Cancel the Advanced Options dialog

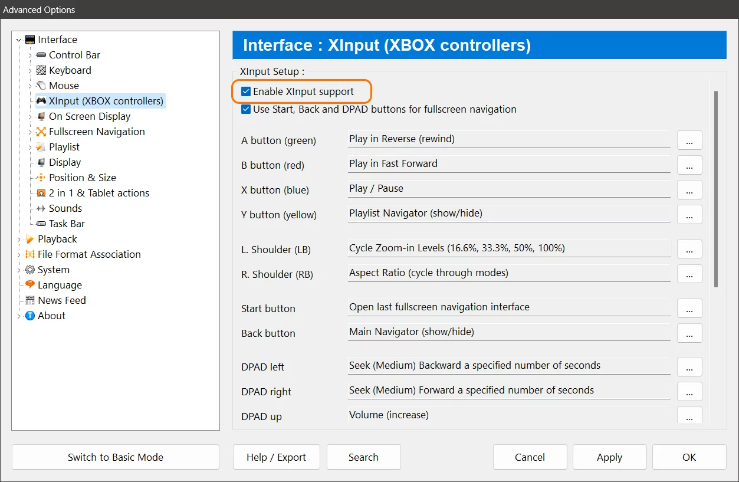point(530,457)
